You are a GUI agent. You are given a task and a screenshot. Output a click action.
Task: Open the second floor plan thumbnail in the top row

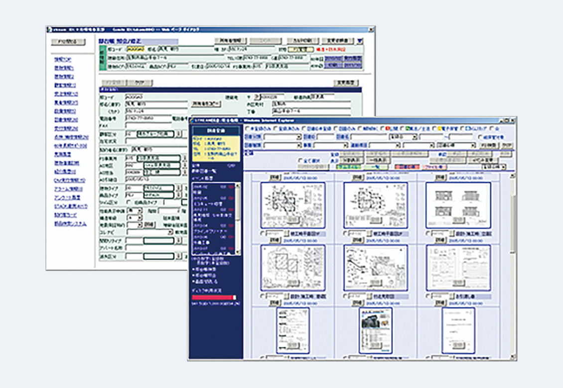pos(375,205)
